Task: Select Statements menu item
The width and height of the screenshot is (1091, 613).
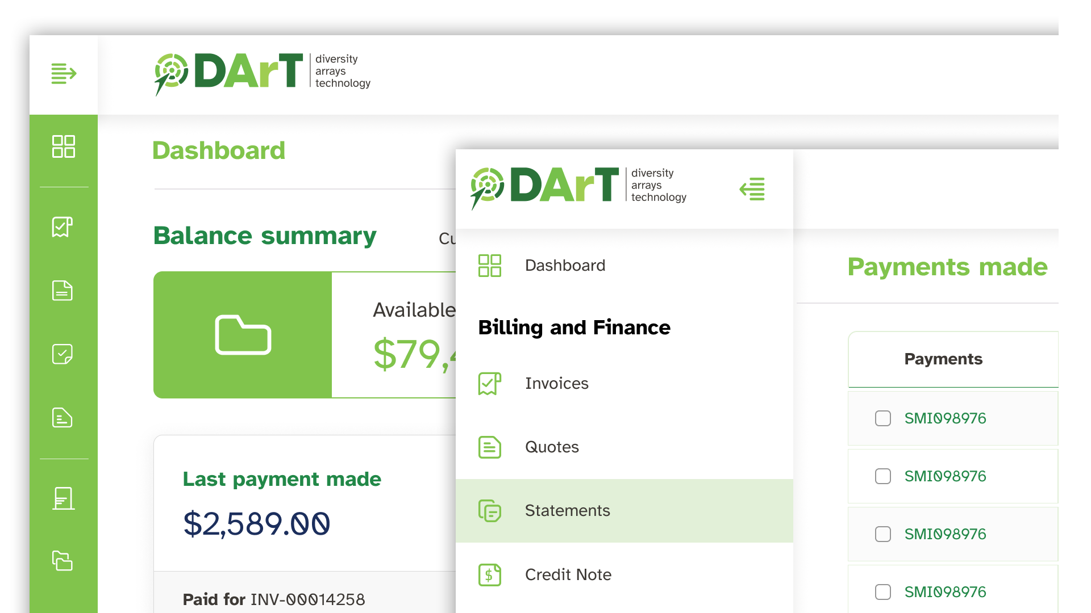Action: 624,511
